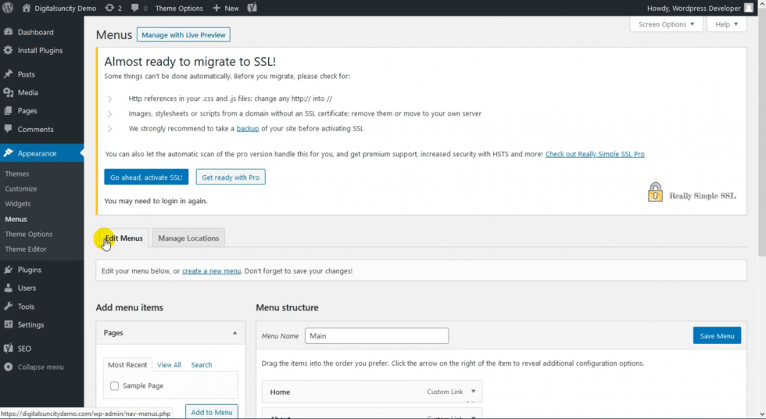Click the plus New icon in admin bar

coord(217,8)
